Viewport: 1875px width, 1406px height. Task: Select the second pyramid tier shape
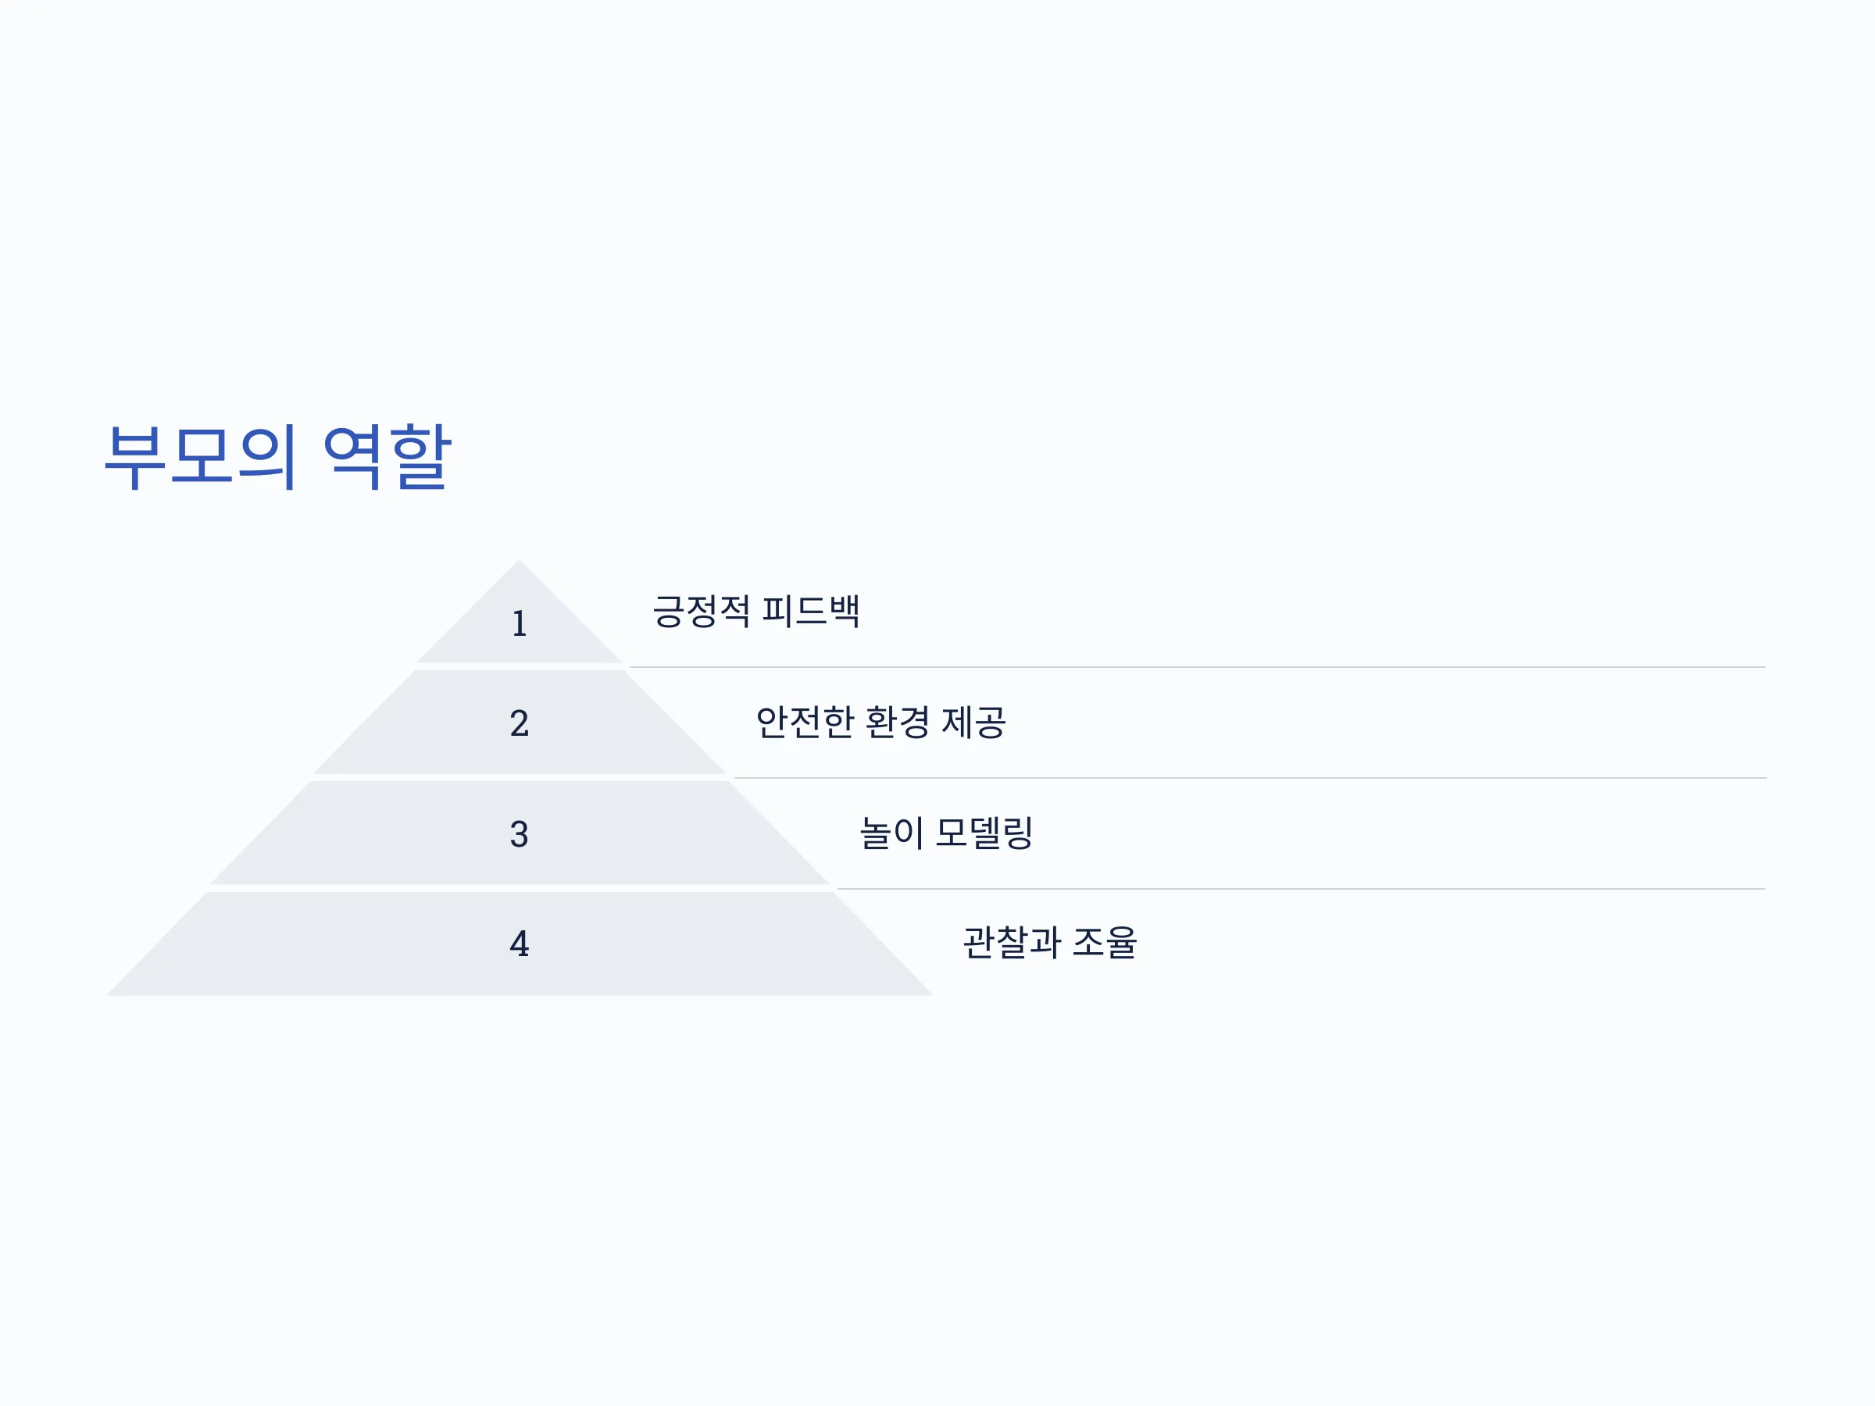(520, 722)
